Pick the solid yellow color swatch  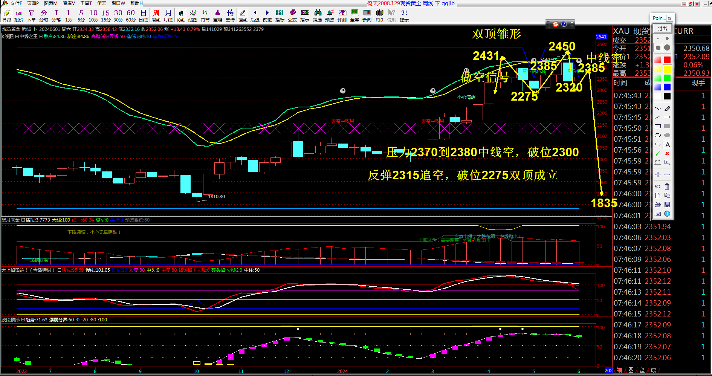[x=667, y=69]
